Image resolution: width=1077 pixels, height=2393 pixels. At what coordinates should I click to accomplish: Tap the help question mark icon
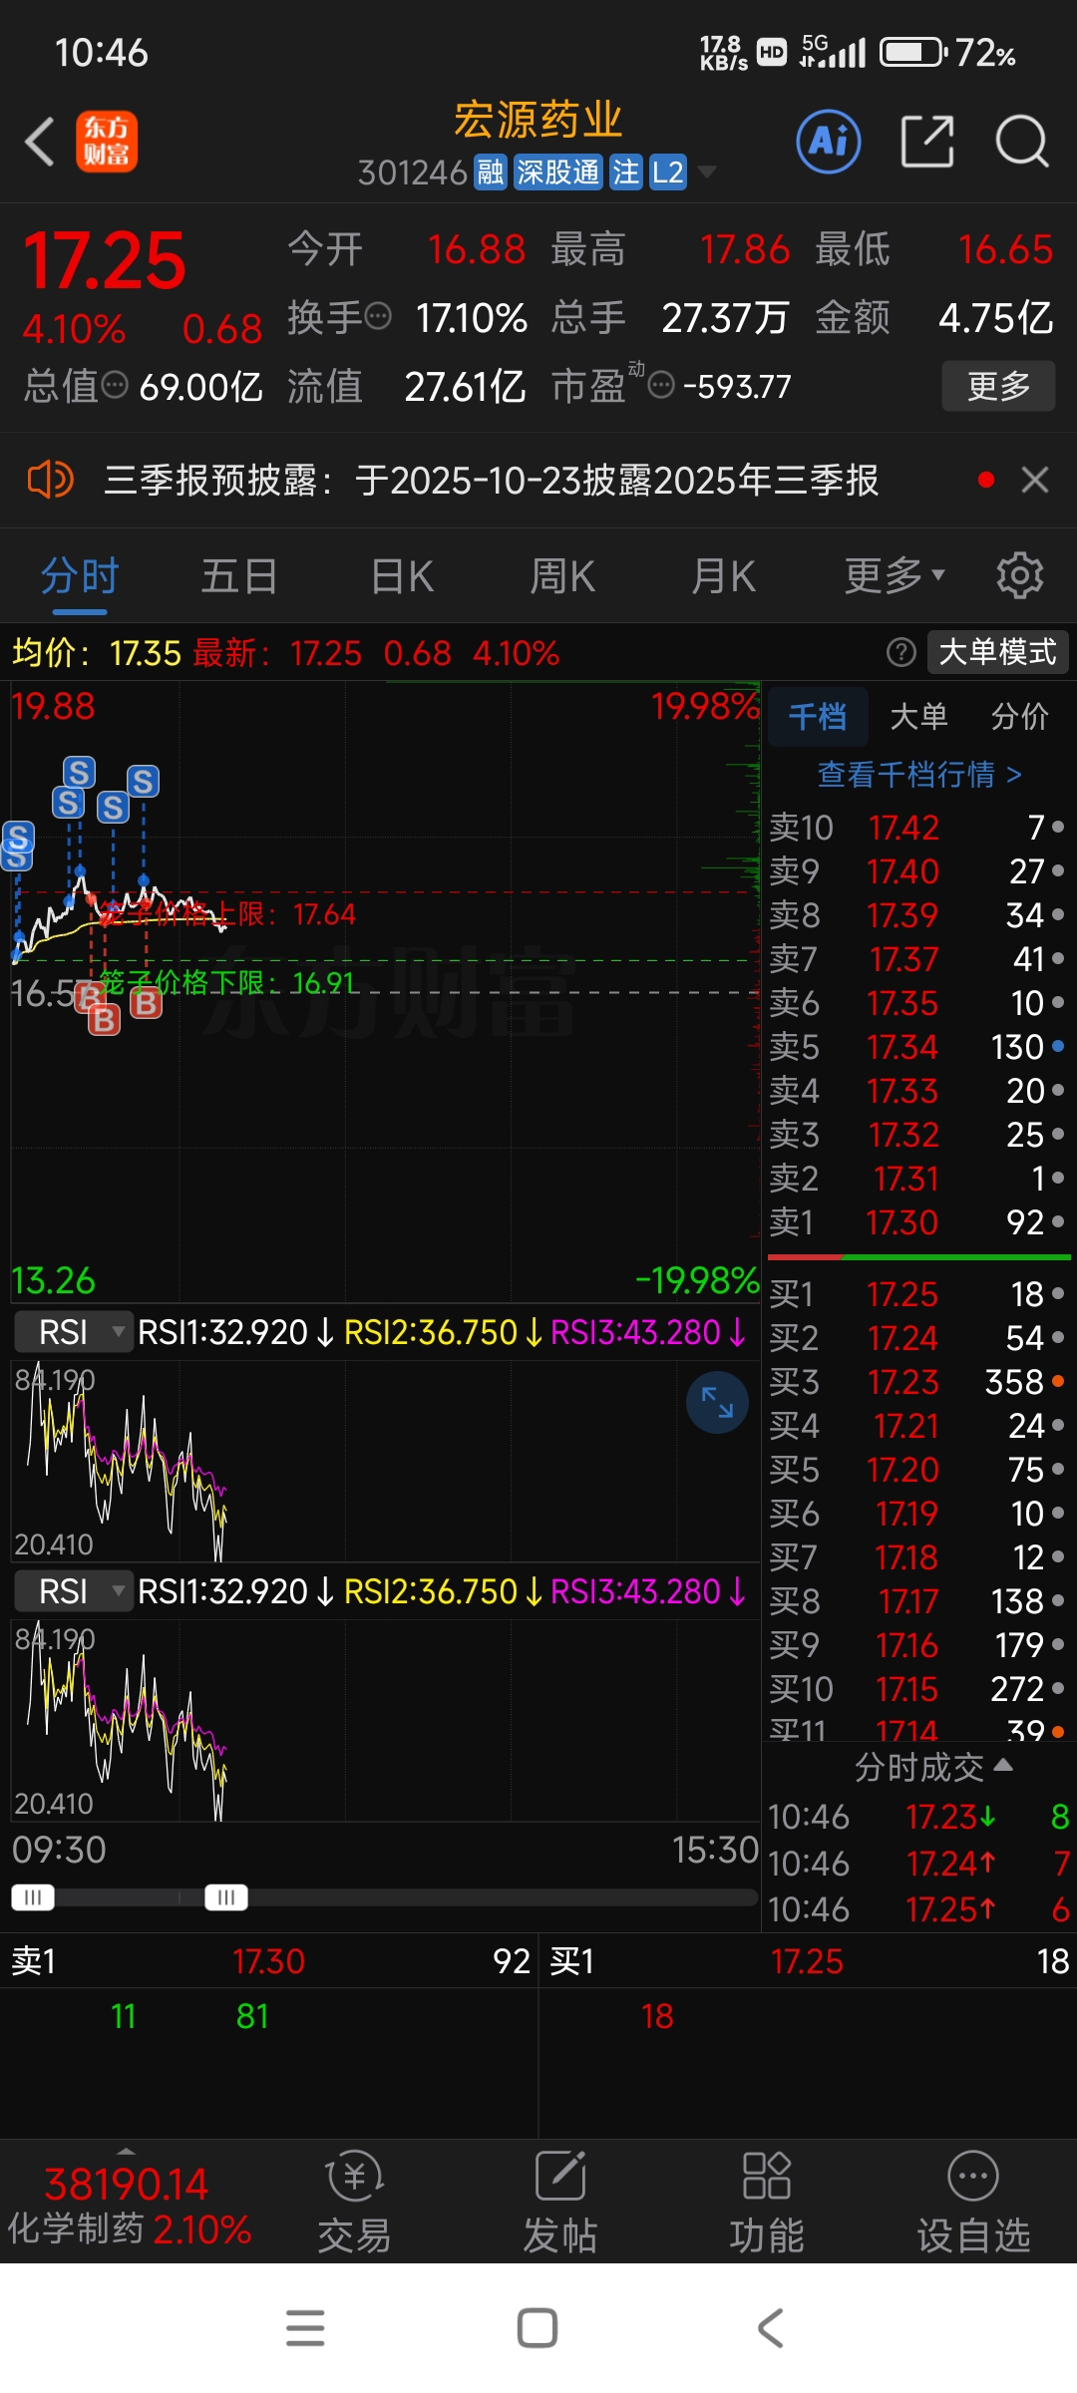pyautogui.click(x=900, y=652)
